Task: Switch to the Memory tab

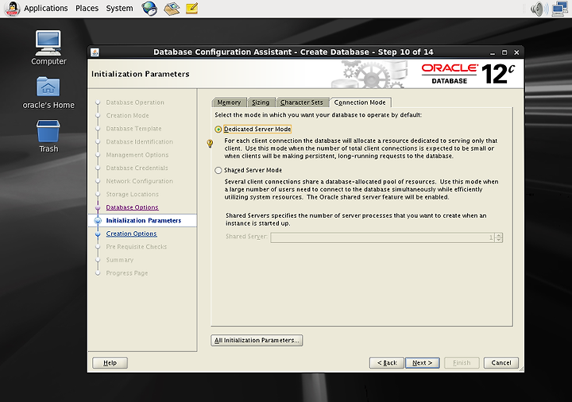Action: coord(229,102)
